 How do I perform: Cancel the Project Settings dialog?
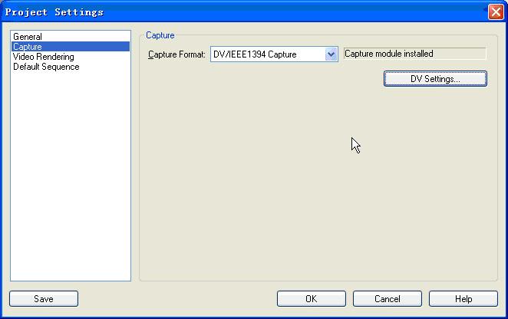coord(388,298)
